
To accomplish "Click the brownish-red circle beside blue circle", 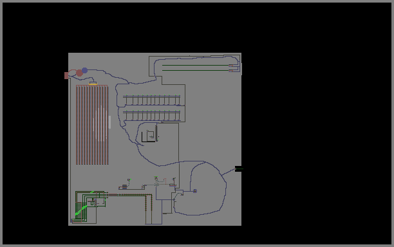I will (x=79, y=73).
